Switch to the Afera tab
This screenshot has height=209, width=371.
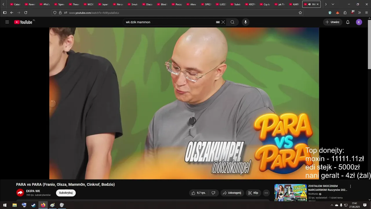coord(191,4)
